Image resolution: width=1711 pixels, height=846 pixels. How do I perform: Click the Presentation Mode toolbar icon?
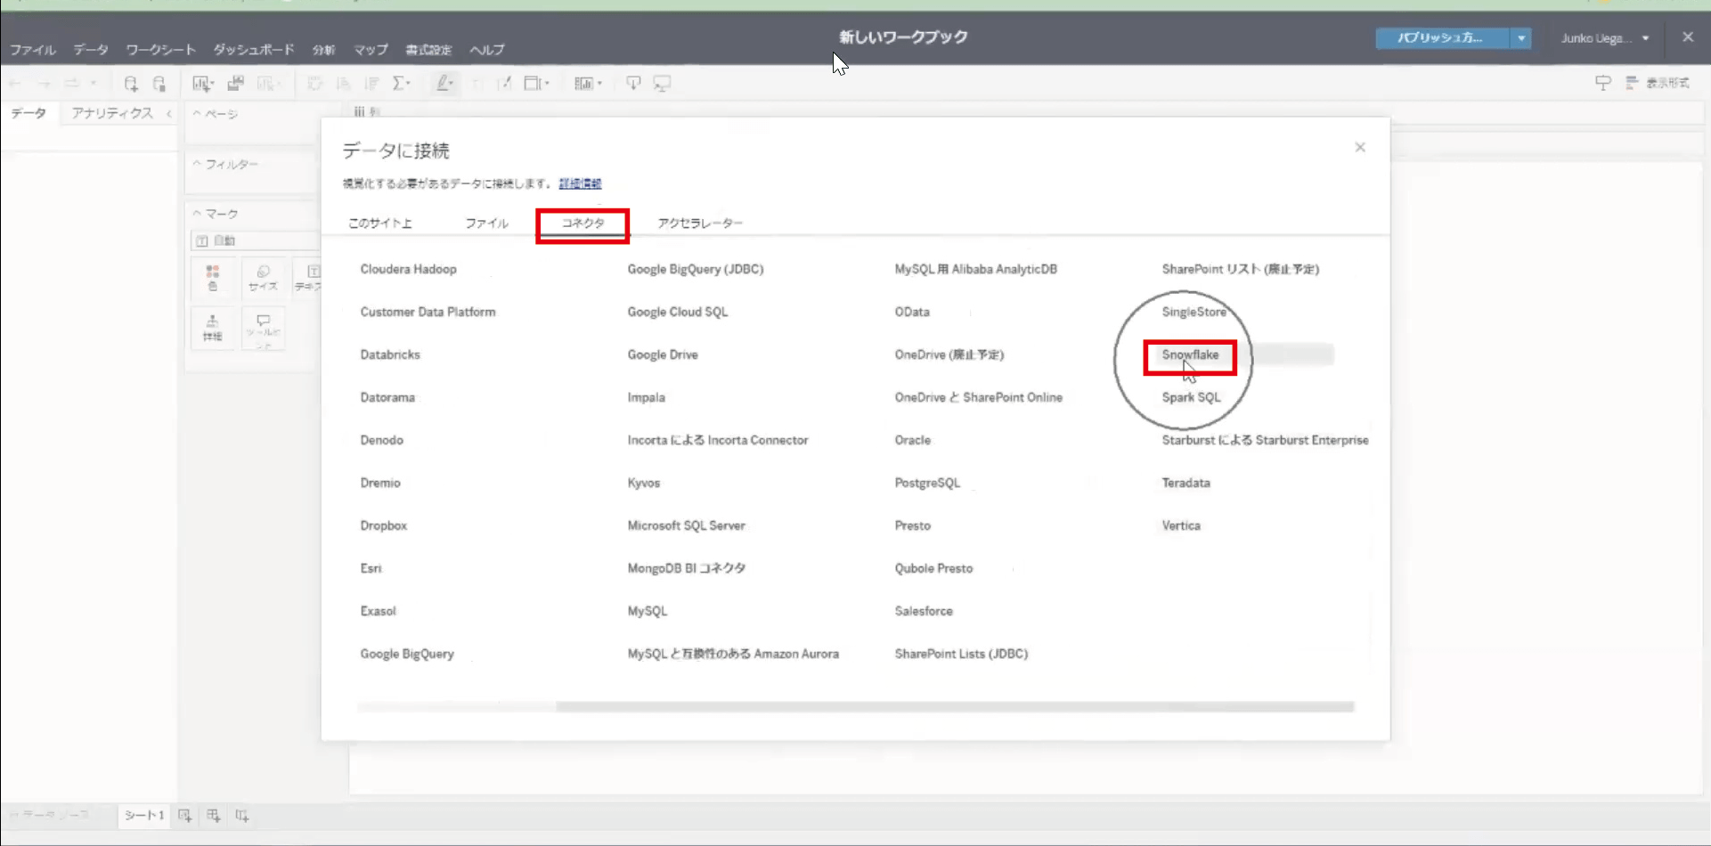coord(662,84)
